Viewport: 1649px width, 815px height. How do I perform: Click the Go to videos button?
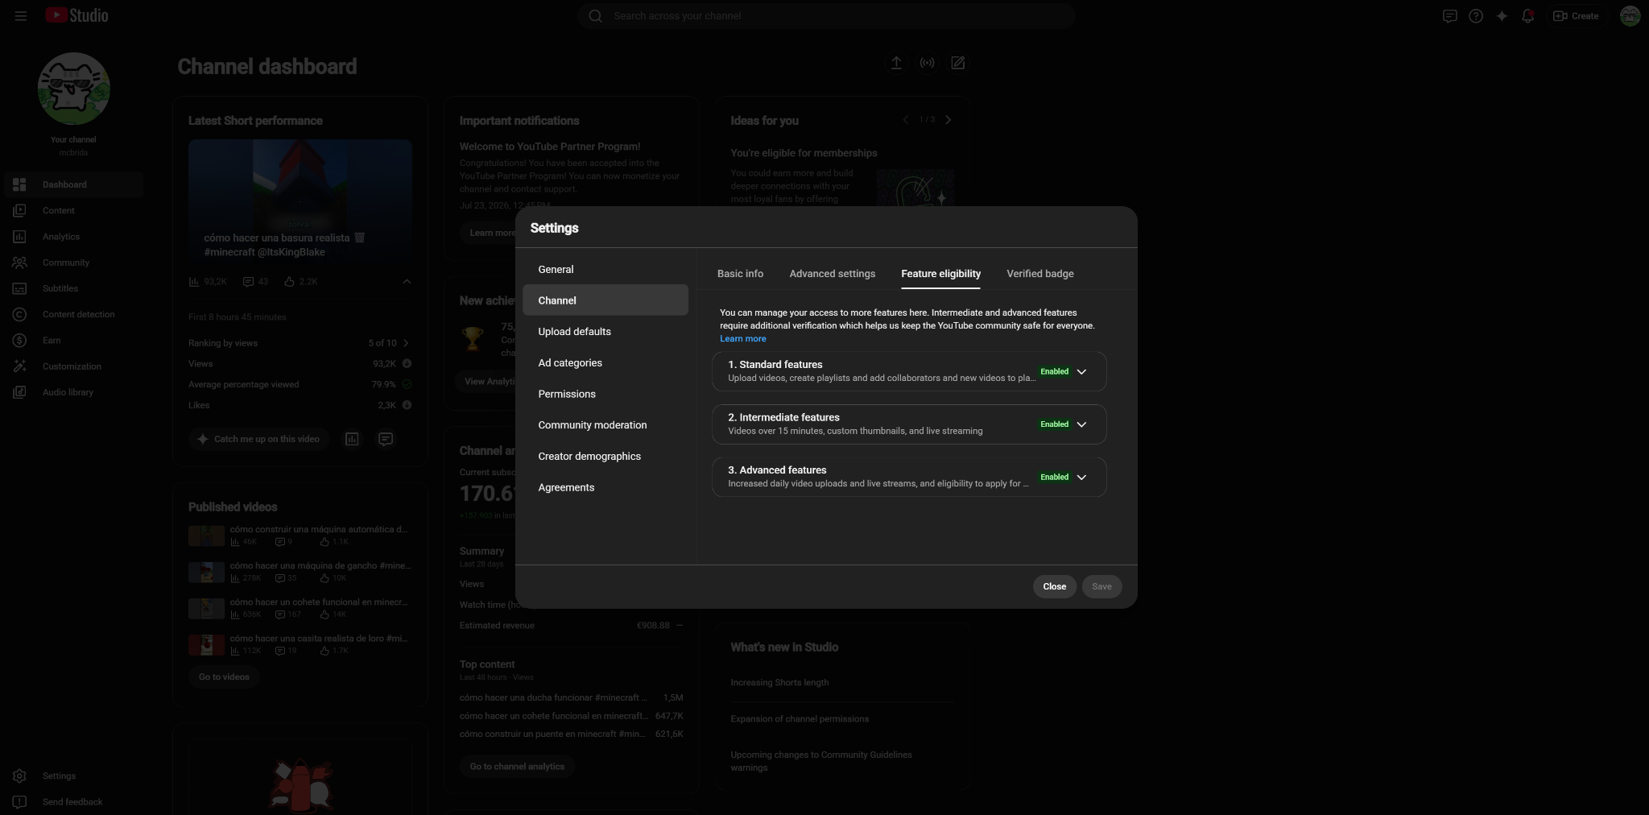pos(224,677)
